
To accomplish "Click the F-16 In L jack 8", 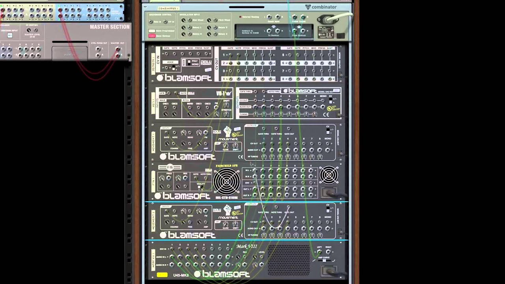I will click(x=311, y=170).
